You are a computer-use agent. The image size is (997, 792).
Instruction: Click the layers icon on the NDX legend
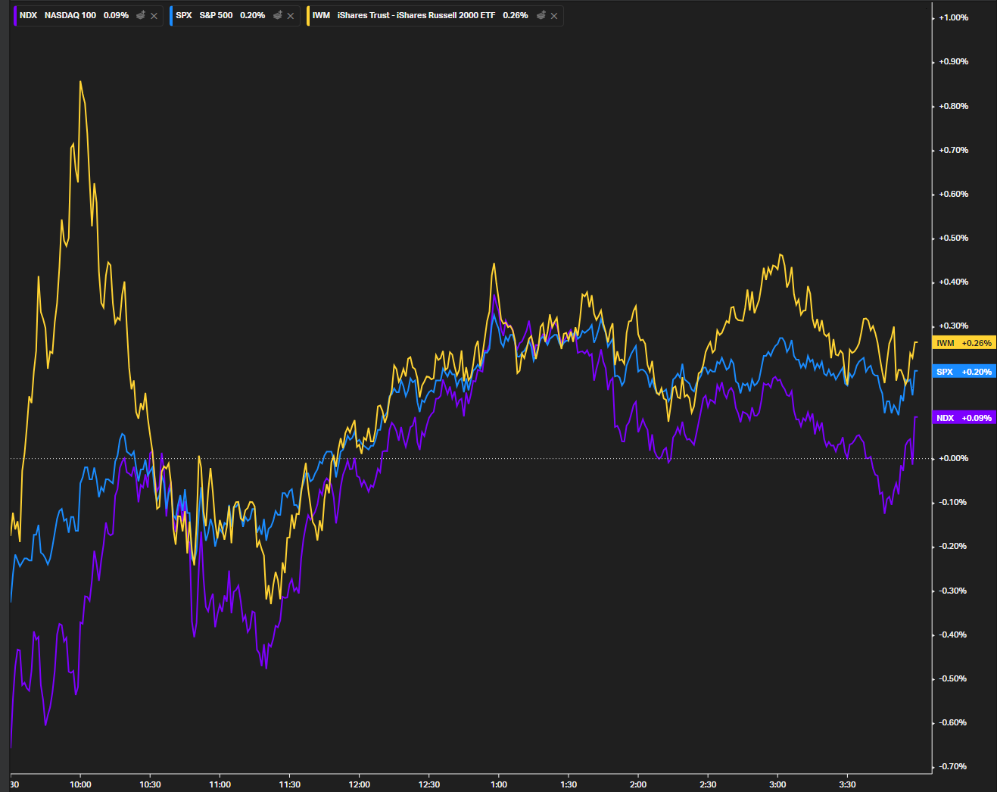pos(141,15)
